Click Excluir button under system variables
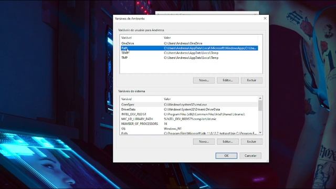This screenshot has width=336, height=189. [x=251, y=142]
